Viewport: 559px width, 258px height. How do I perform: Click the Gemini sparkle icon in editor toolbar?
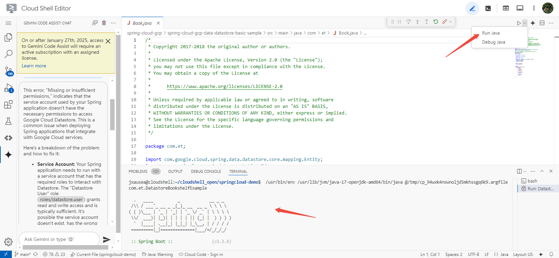[533, 23]
